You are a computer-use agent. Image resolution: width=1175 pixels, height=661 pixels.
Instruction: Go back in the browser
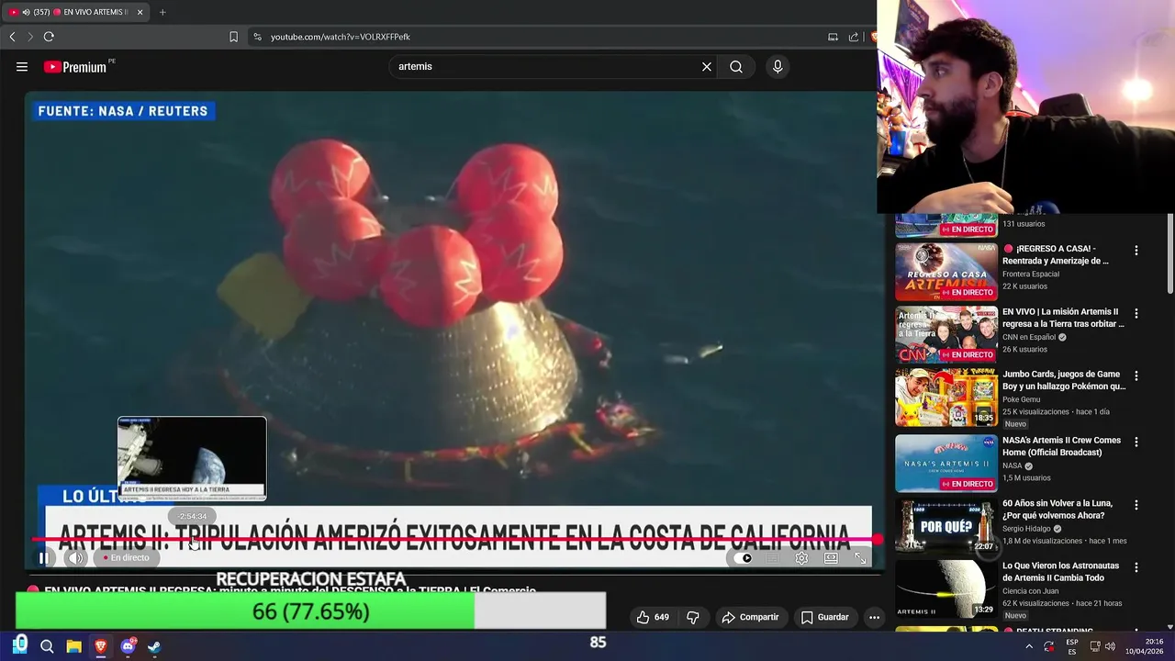(x=12, y=37)
